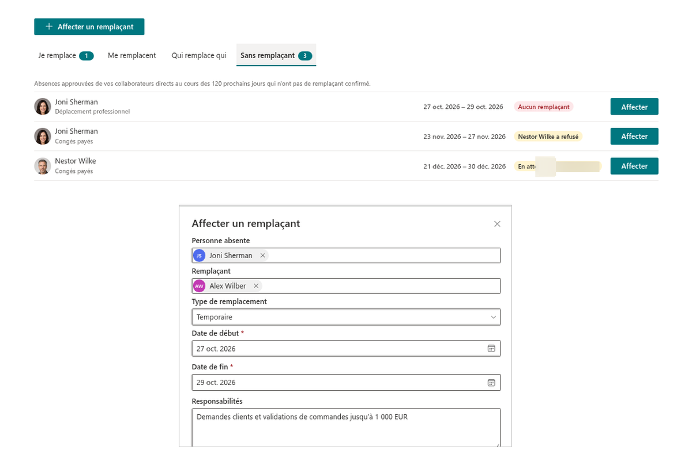This screenshot has width=692, height=461.
Task: Click date range 23 nov. 2026 – 27 nov. 2026
Action: point(464,137)
